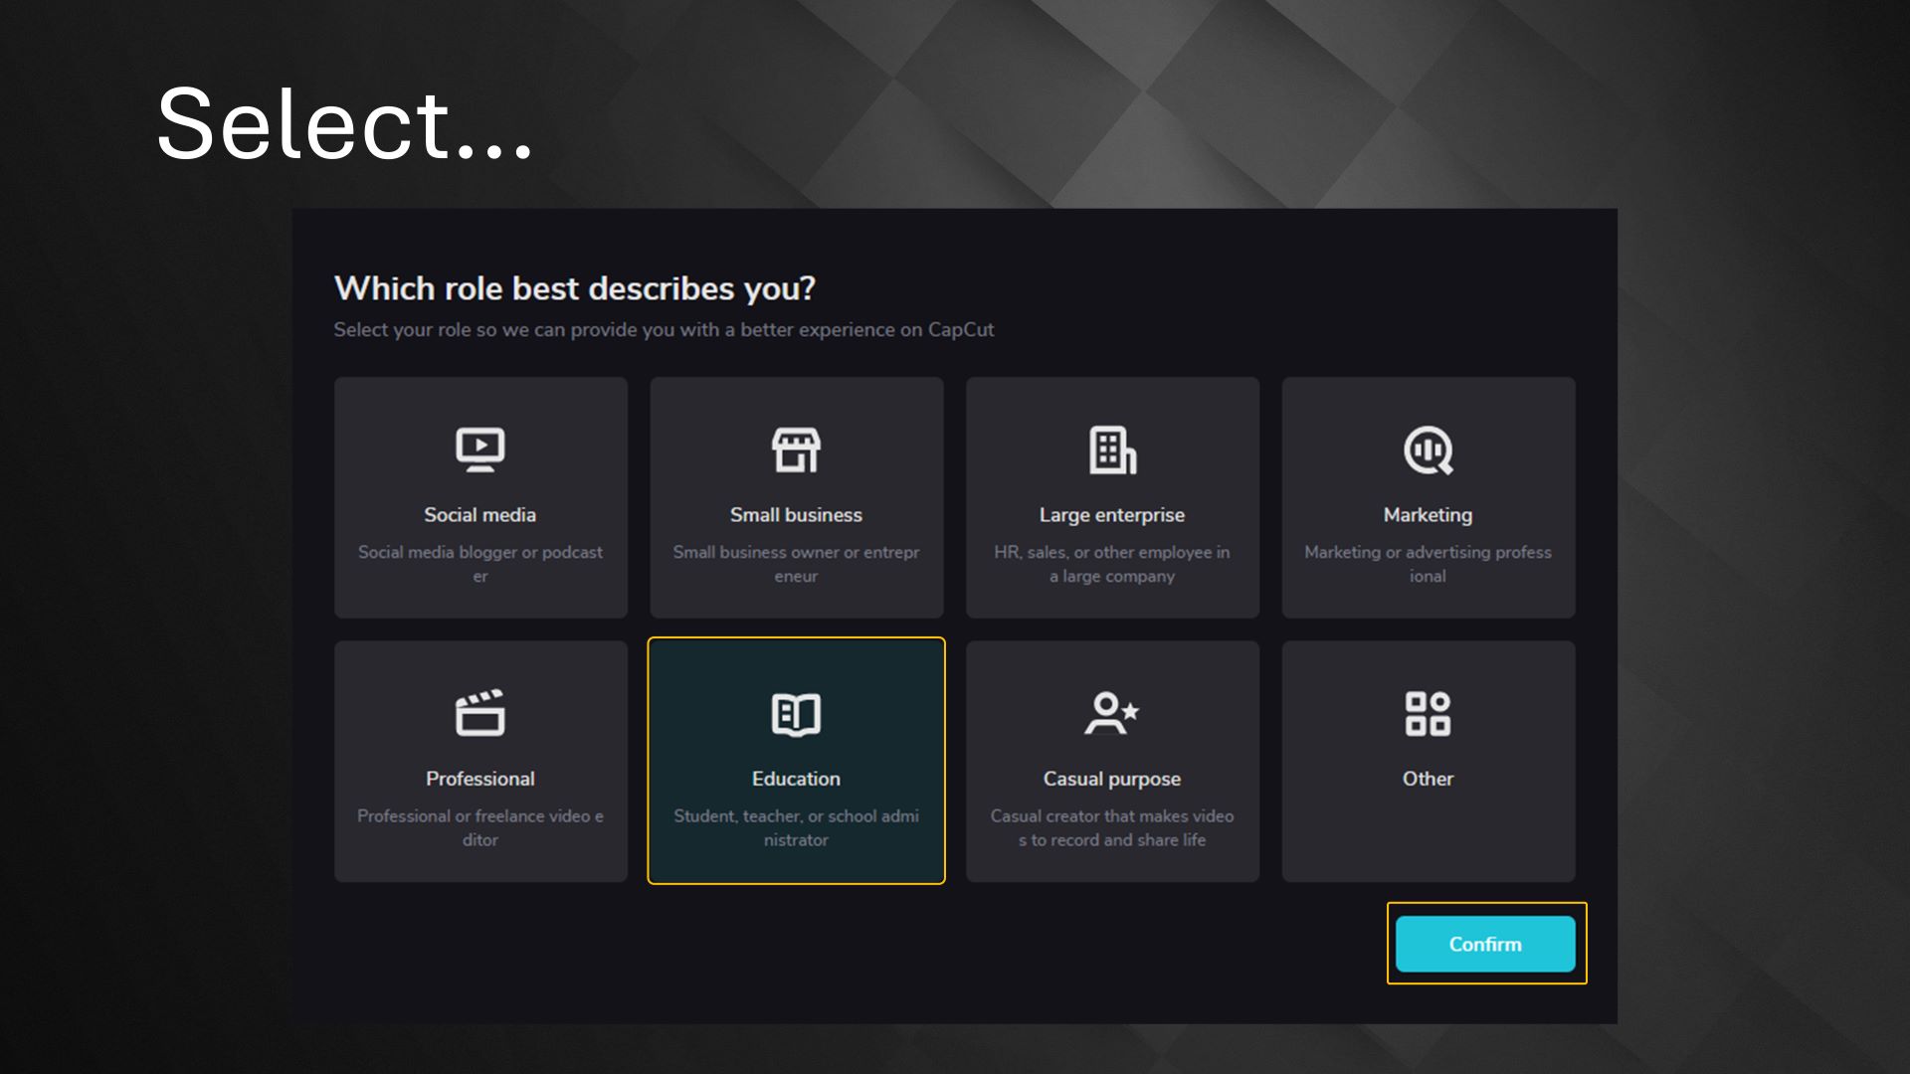
Task: Click 'Professional or freelance video editor' description
Action: (479, 827)
